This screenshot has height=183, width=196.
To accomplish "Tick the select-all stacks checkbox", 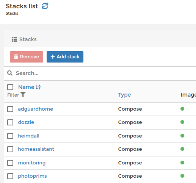I will click(x=10, y=87).
